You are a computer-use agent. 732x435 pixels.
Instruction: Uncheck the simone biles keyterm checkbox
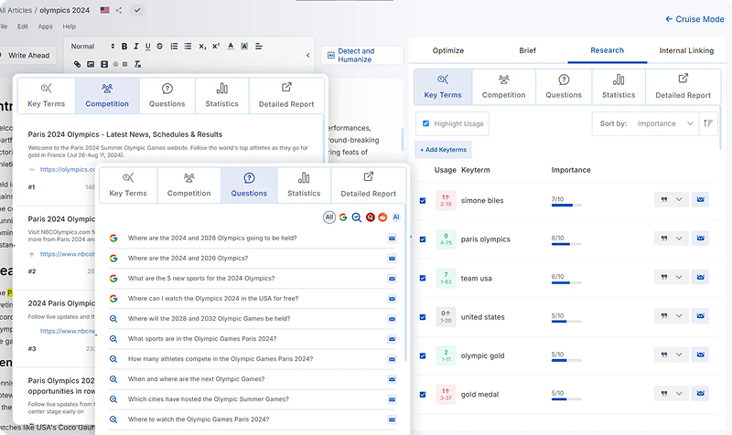[423, 200]
